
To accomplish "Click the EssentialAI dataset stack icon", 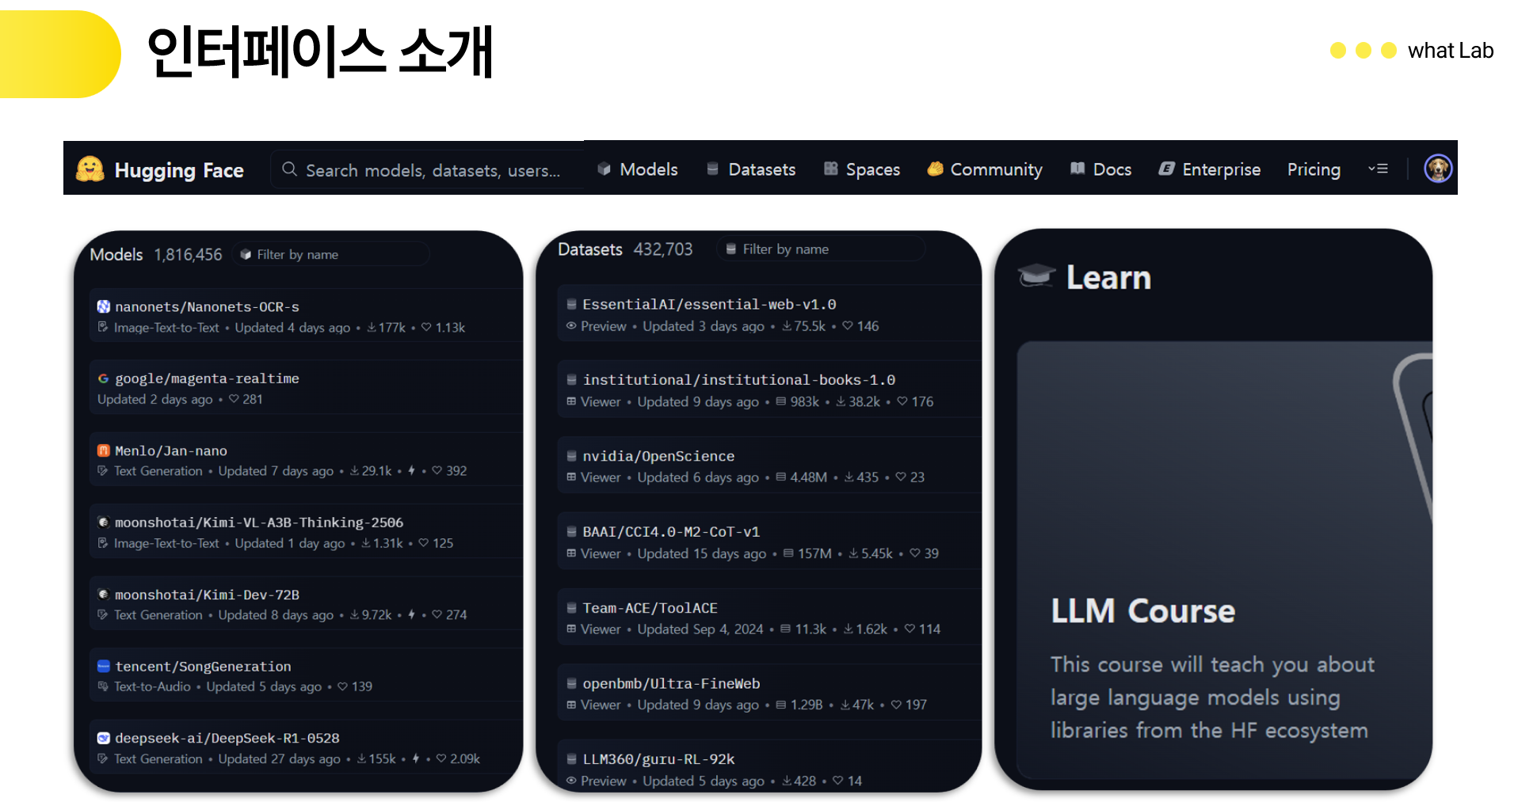I will pos(571,304).
